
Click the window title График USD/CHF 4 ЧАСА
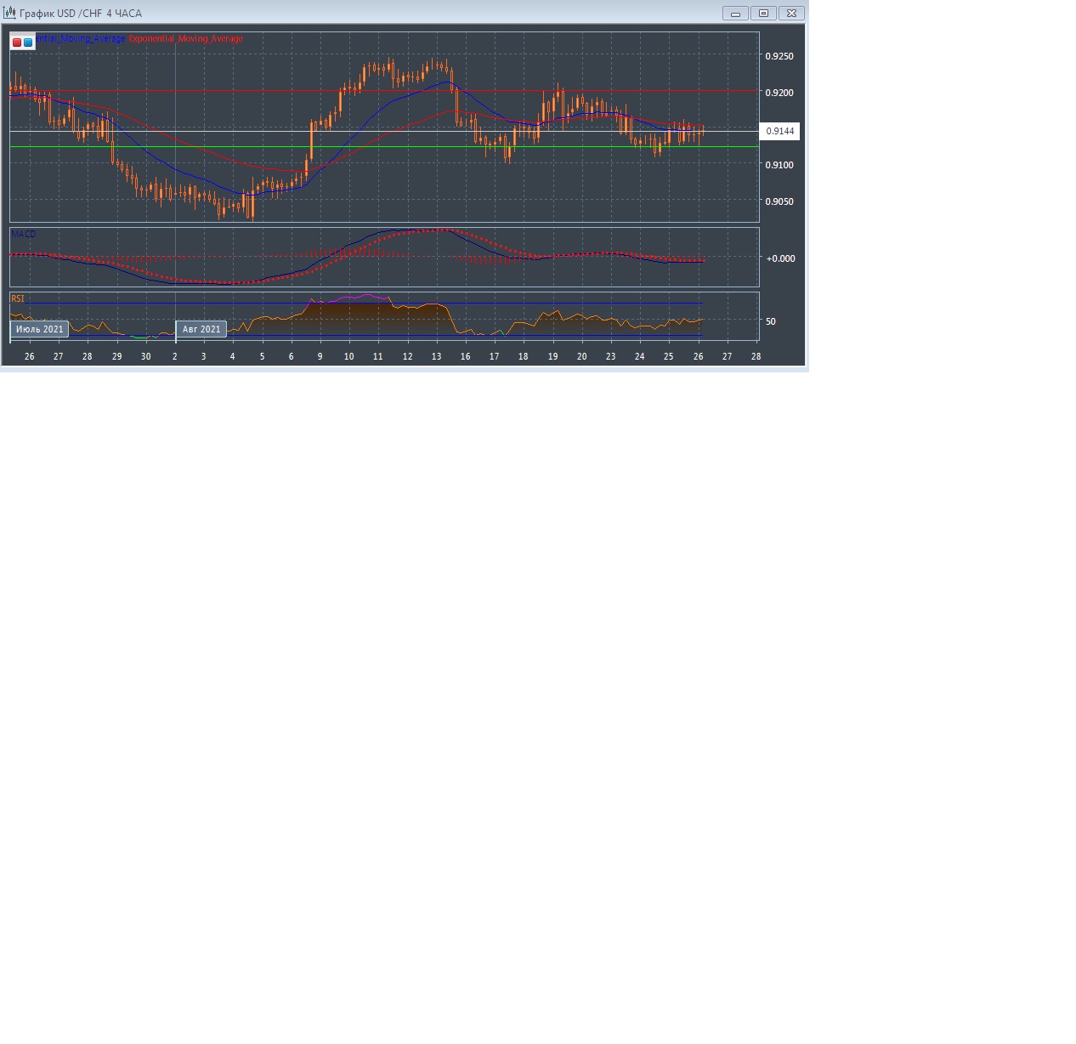pyautogui.click(x=81, y=14)
